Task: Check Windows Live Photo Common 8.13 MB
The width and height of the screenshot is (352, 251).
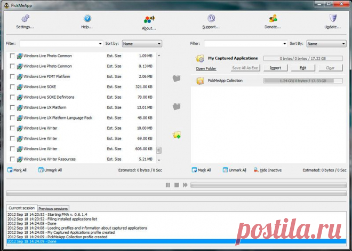Action: point(12,66)
